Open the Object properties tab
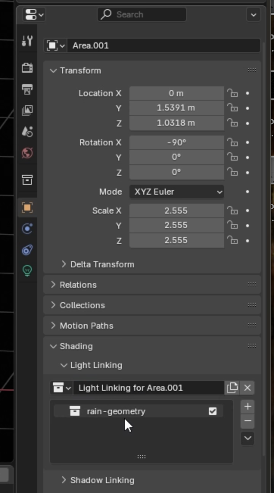The height and width of the screenshot is (493, 274). tap(27, 207)
